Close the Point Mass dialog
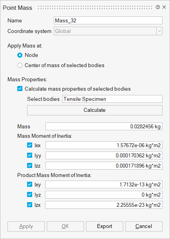Screen dimensions: 170x239 click(164, 7)
